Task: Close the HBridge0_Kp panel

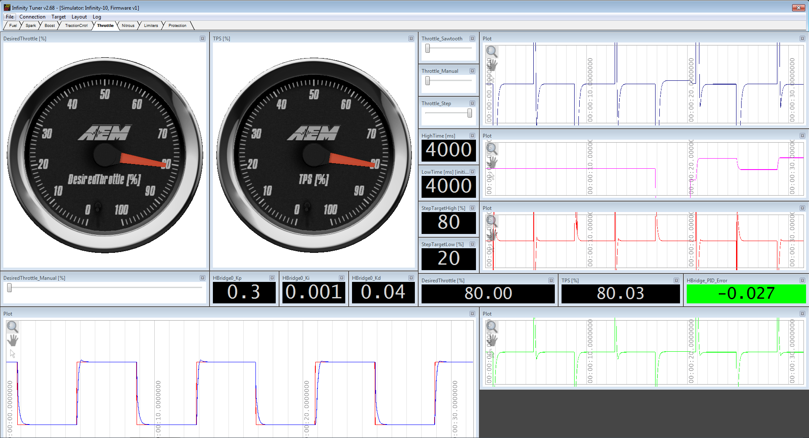Action: pyautogui.click(x=272, y=278)
